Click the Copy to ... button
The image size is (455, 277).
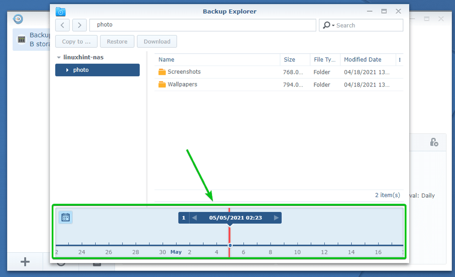coord(76,41)
